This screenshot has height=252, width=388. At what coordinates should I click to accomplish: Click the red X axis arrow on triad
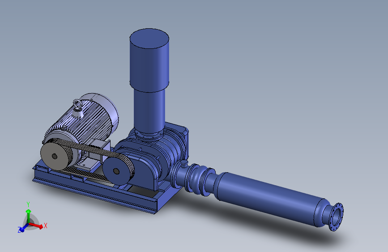(x=37, y=225)
